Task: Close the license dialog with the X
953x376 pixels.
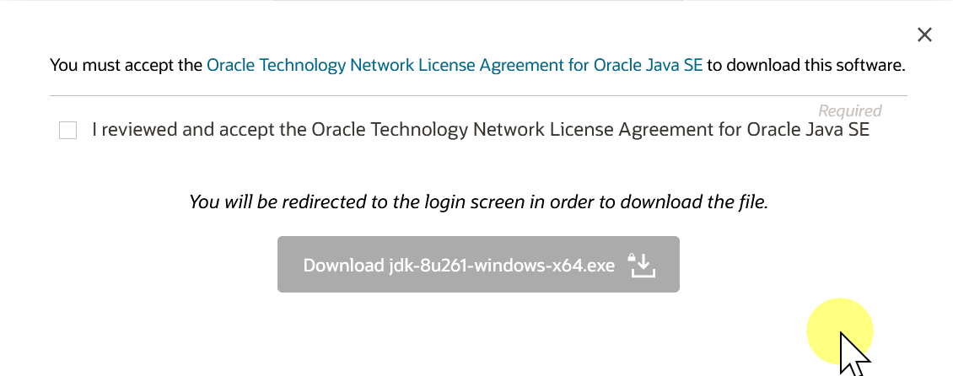Action: click(924, 35)
